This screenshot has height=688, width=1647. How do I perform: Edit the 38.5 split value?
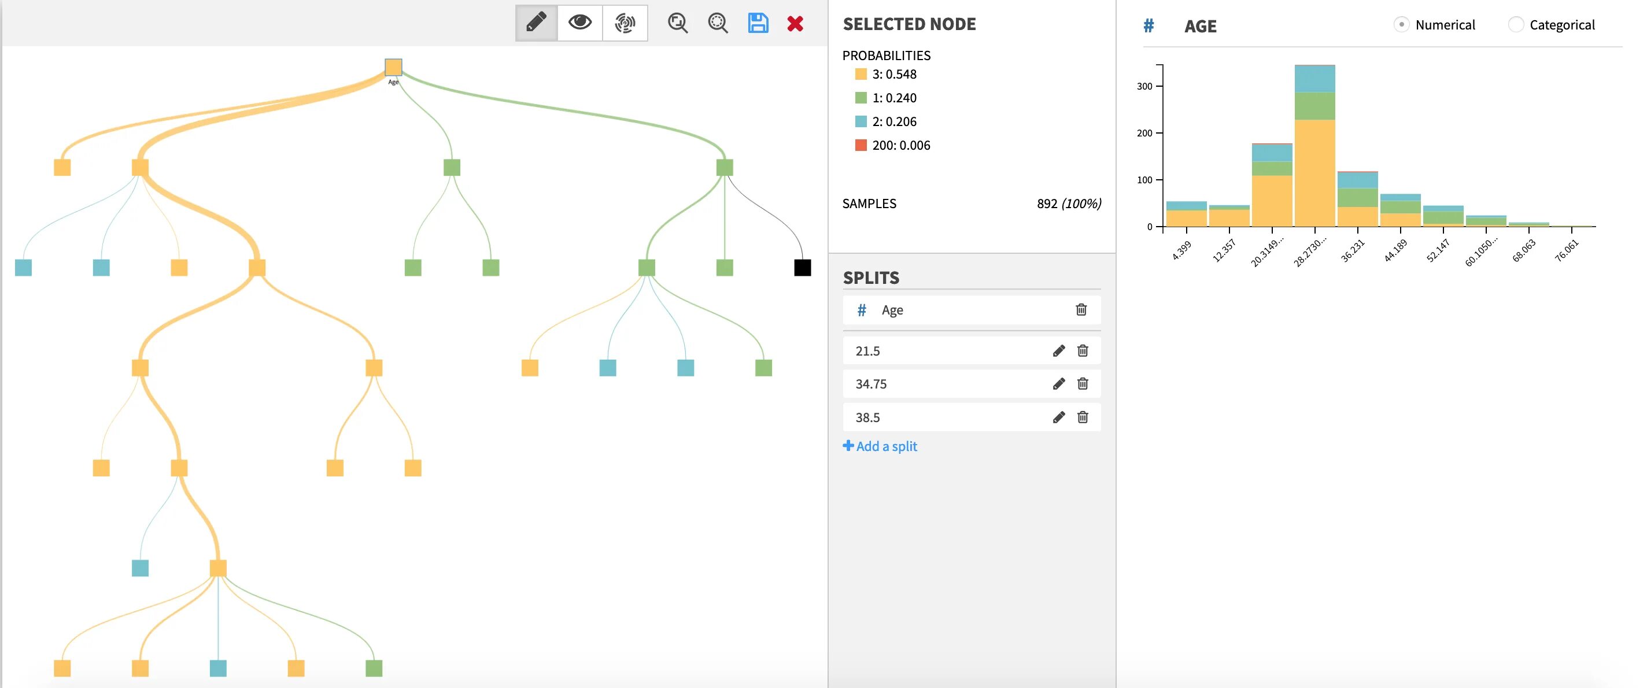[x=1059, y=417]
